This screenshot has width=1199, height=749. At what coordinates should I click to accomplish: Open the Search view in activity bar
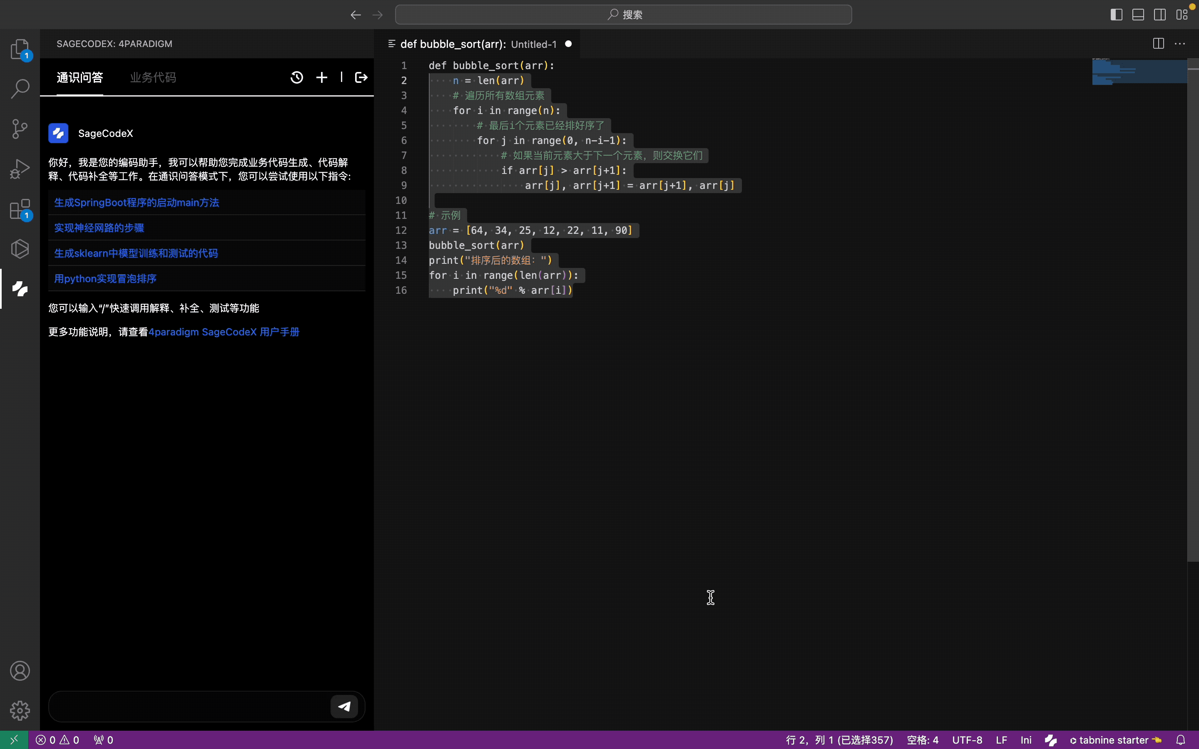point(20,89)
